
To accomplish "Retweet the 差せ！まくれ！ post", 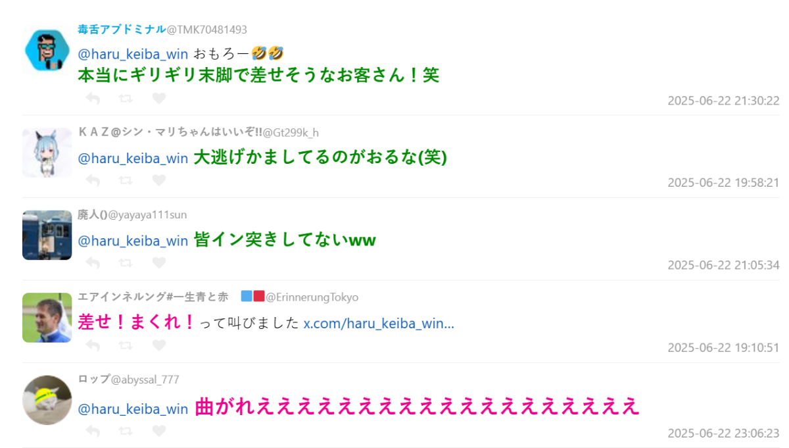I will click(126, 345).
